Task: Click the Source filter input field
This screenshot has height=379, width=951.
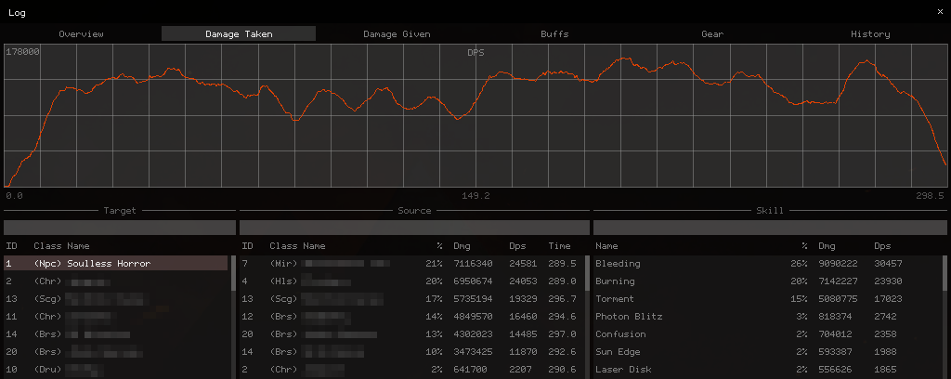Action: 414,228
